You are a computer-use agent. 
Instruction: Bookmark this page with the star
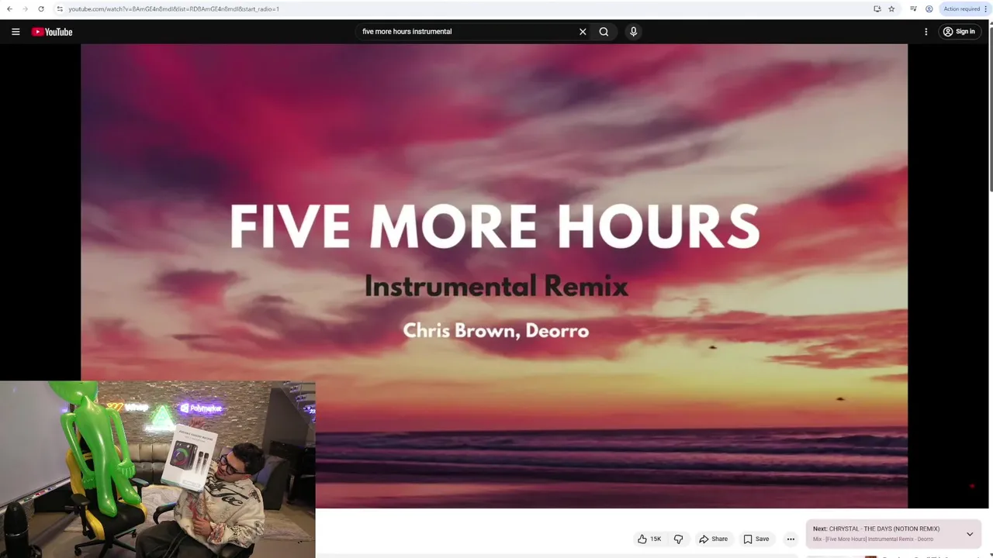coord(891,9)
